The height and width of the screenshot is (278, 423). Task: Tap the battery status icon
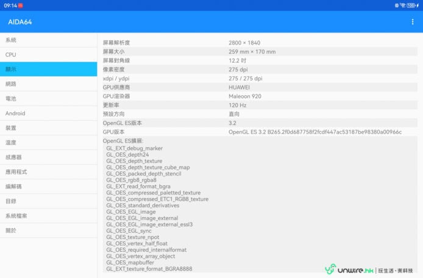(x=411, y=5)
